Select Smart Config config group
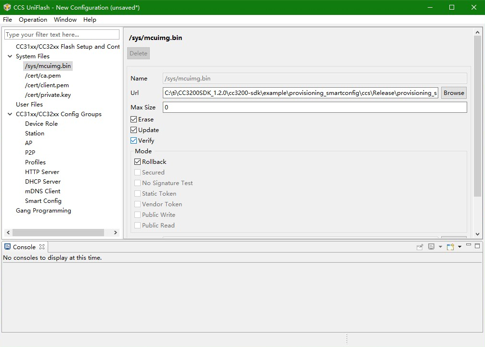The image size is (485, 347). [43, 200]
